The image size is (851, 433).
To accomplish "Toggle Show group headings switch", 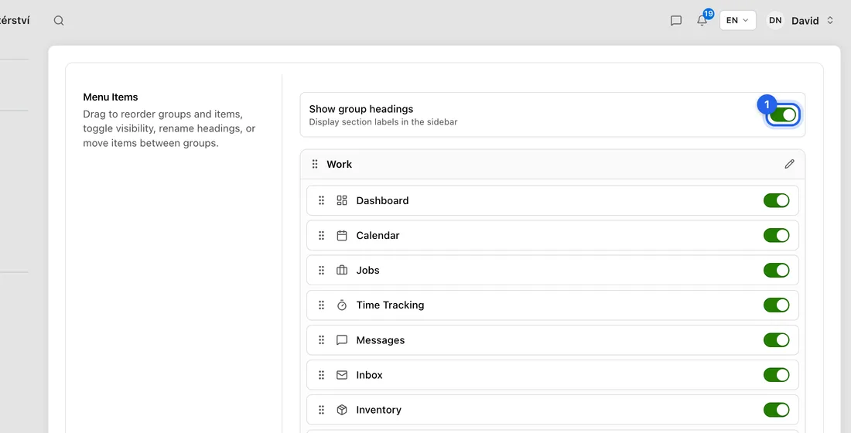I will click(783, 114).
